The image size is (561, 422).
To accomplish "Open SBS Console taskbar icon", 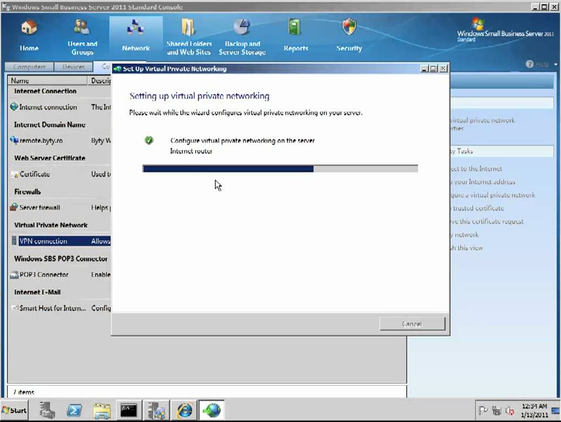I will [156, 410].
